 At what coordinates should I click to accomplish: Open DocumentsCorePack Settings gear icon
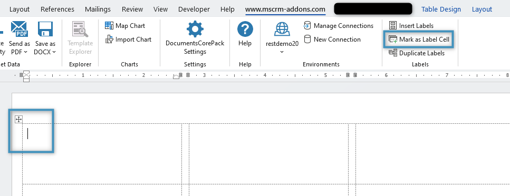(x=195, y=30)
